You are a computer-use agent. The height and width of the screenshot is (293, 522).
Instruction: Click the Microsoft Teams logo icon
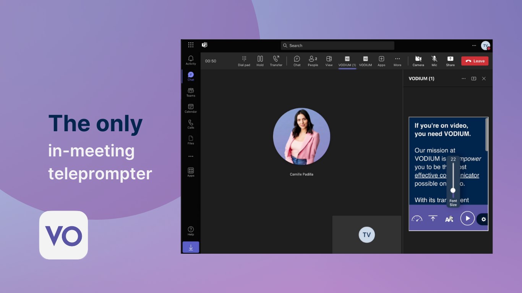(204, 45)
